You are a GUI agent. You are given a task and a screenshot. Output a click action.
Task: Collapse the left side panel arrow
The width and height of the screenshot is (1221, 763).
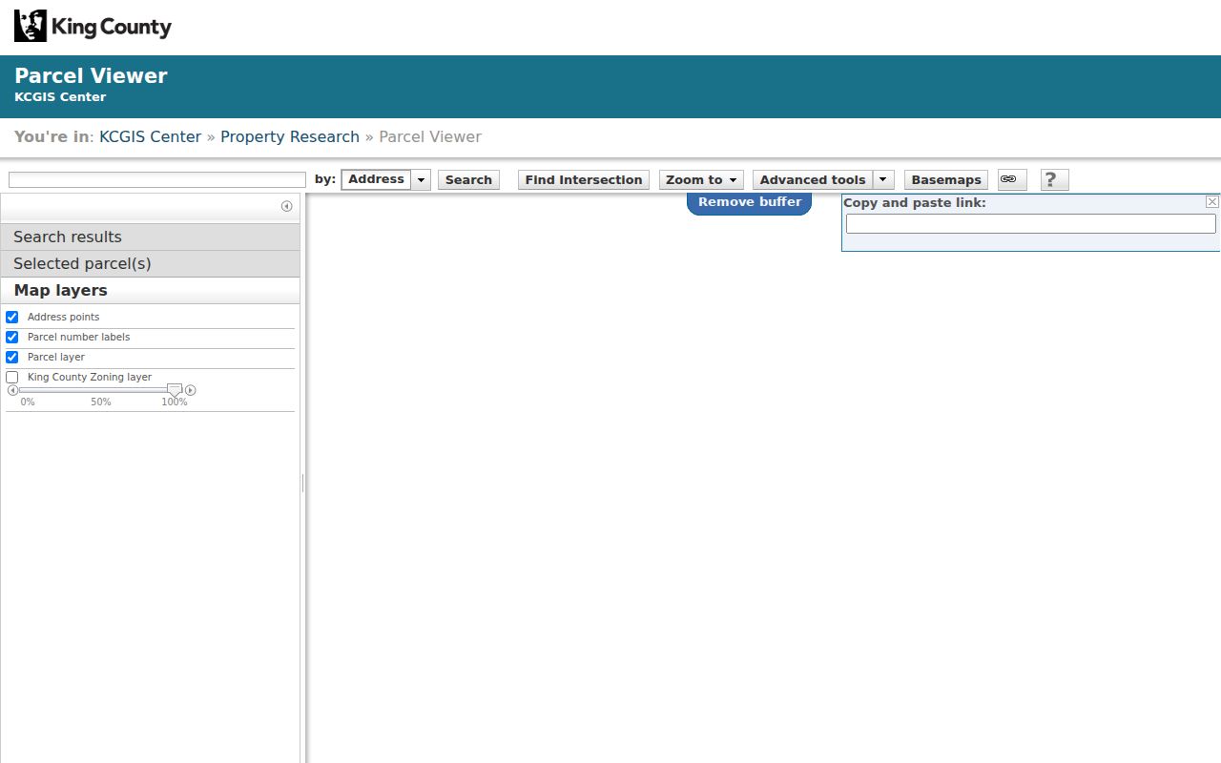click(286, 206)
